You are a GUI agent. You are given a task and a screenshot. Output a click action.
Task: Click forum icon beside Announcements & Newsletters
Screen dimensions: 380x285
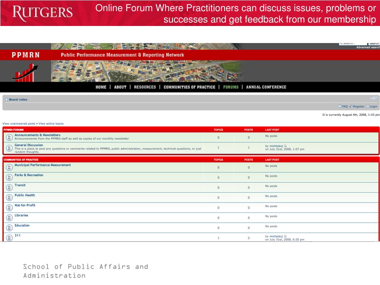click(x=9, y=138)
